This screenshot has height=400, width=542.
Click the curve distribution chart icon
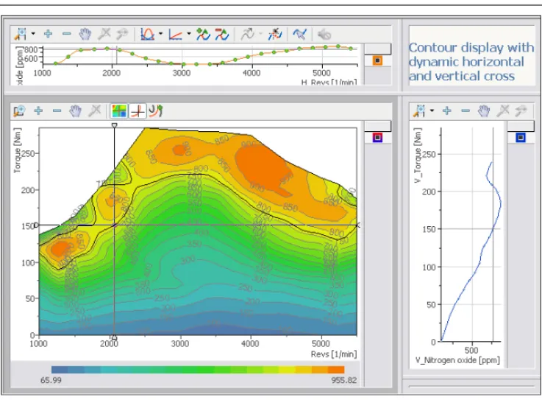click(147, 34)
